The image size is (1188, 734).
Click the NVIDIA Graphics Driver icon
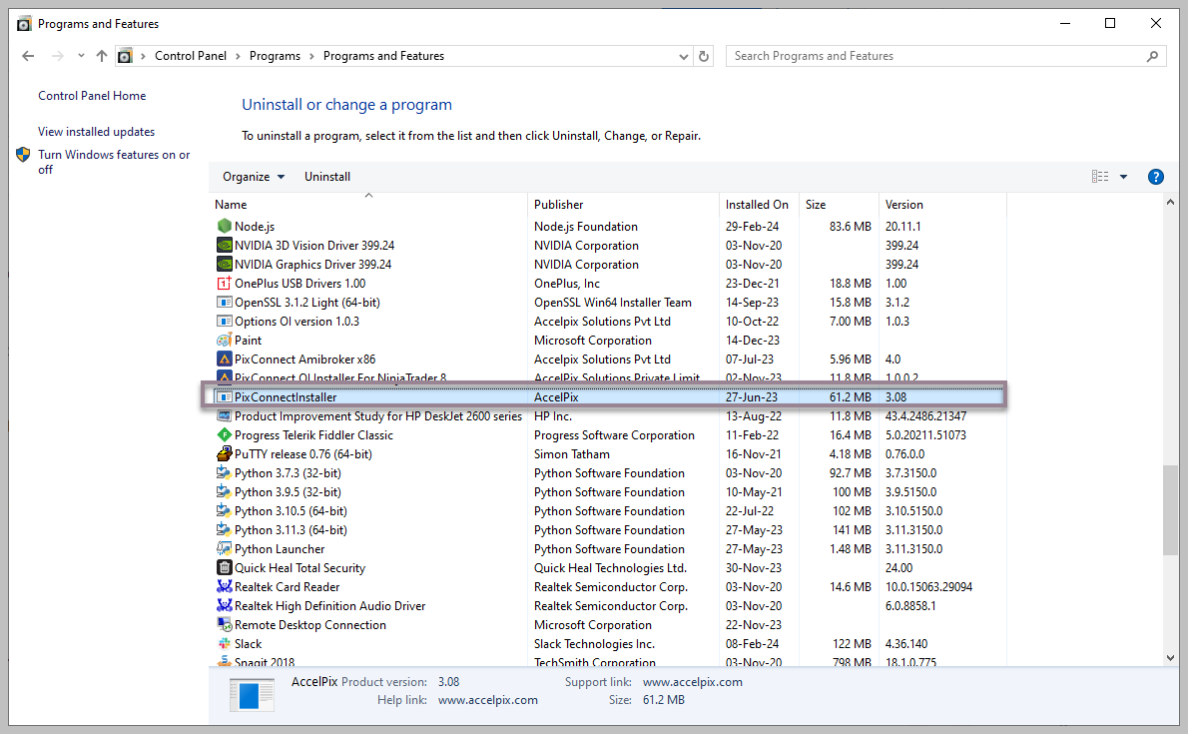tap(225, 264)
